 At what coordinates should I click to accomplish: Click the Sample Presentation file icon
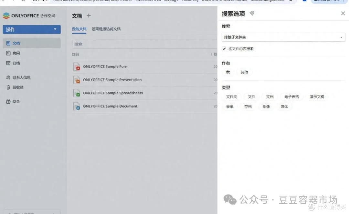(77, 80)
